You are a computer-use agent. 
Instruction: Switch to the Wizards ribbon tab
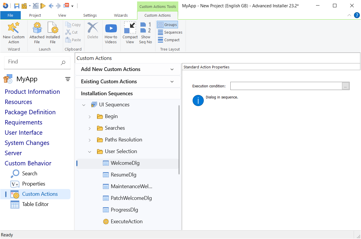(121, 15)
